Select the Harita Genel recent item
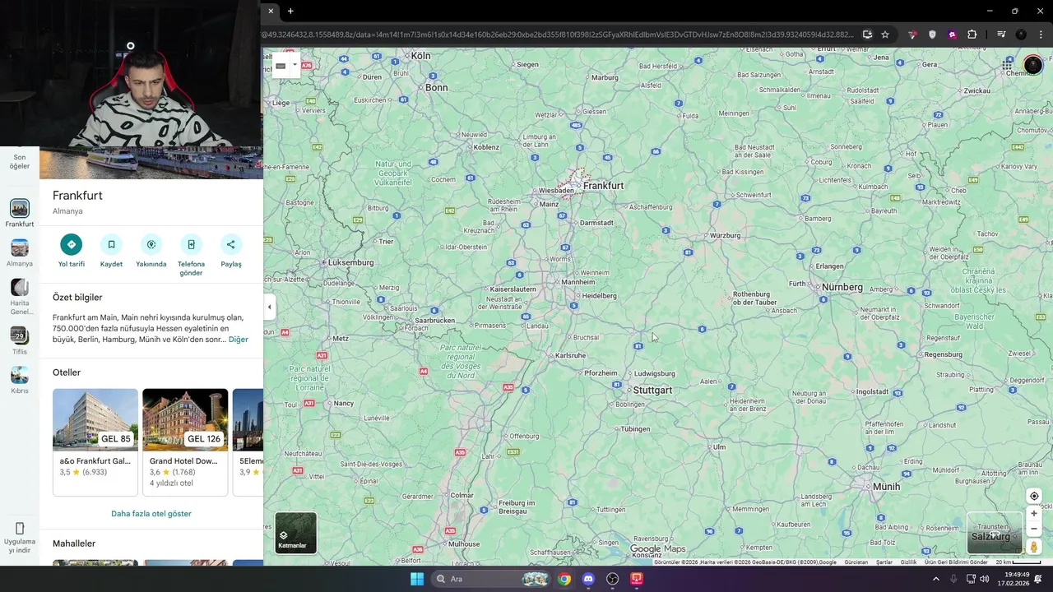Screen dimensions: 1053x592 click(x=20, y=297)
